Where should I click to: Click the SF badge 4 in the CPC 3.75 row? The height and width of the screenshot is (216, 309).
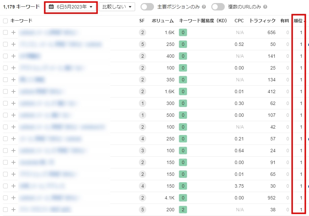(143, 186)
